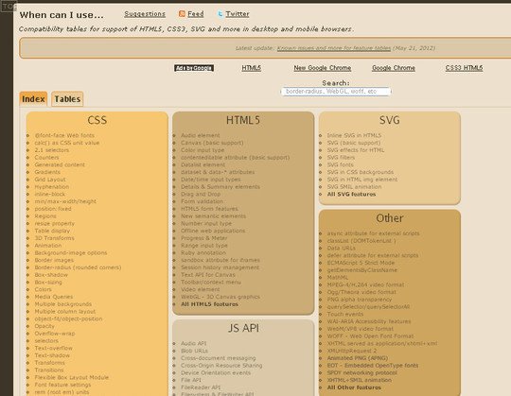Focus the feature search field
Viewport: 511px width, 396px height.
click(x=336, y=92)
